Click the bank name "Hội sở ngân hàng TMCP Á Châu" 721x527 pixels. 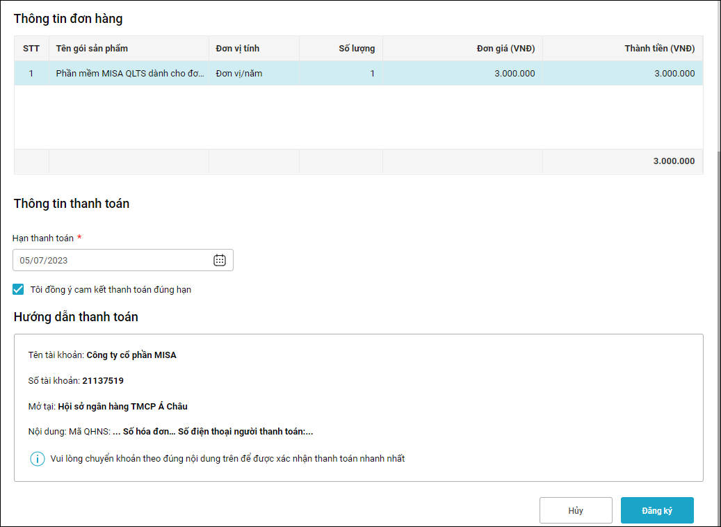pyautogui.click(x=132, y=406)
